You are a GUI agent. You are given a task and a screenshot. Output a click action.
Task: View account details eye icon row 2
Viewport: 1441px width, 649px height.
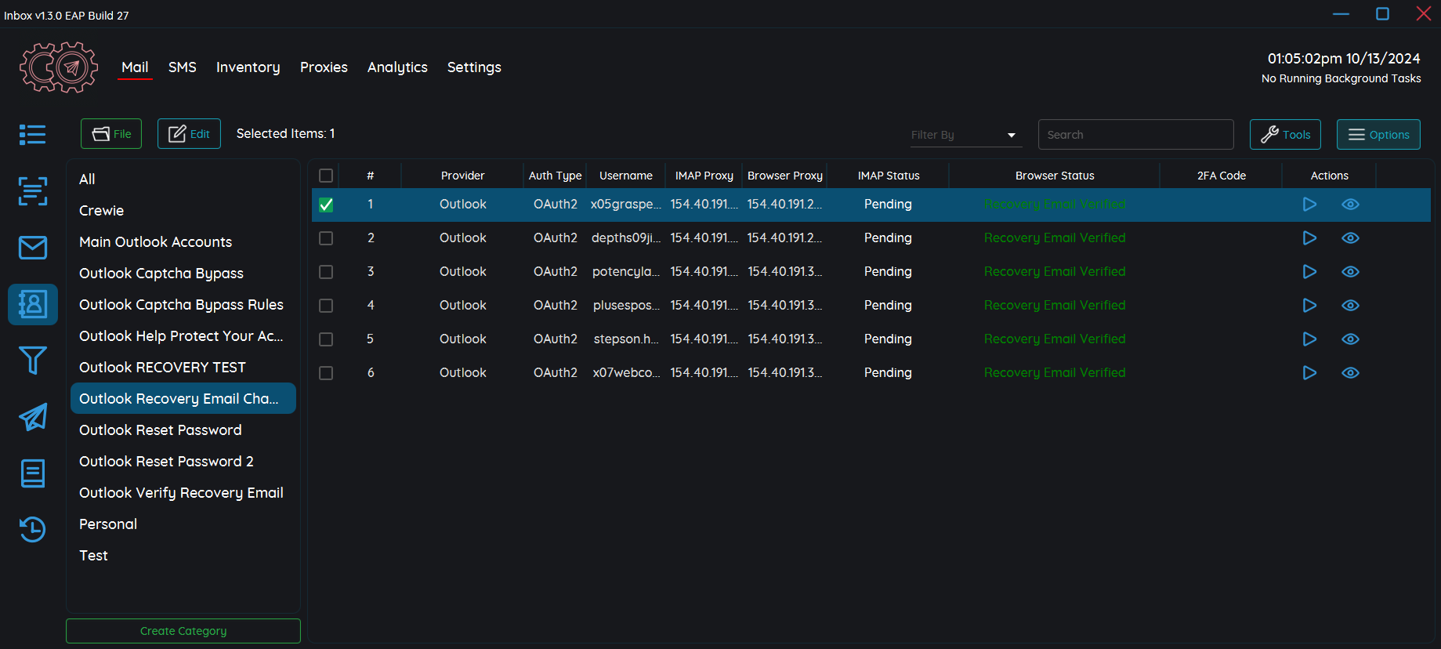click(x=1350, y=238)
